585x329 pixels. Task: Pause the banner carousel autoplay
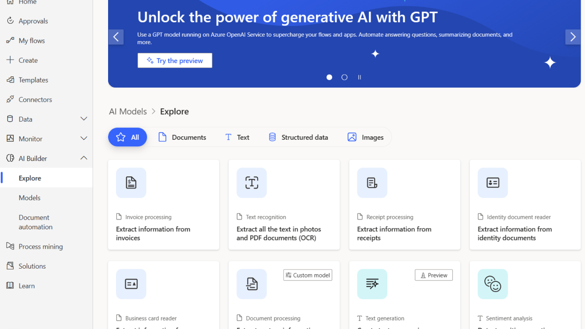pos(360,77)
